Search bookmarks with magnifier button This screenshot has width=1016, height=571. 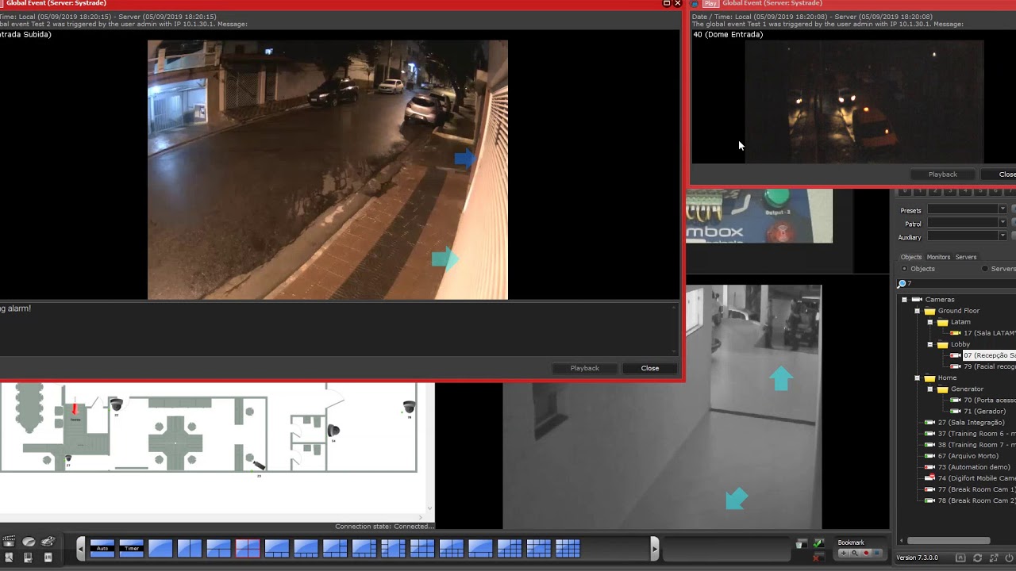pyautogui.click(x=855, y=553)
